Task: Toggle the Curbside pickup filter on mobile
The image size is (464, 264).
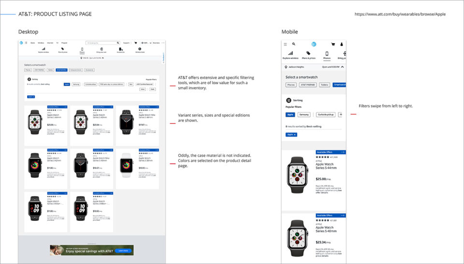Action: click(326, 115)
